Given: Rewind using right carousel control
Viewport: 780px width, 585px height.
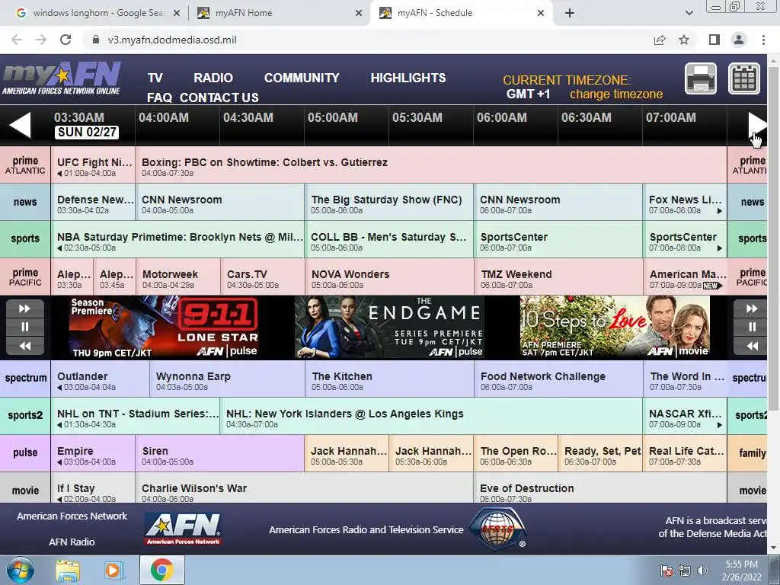Looking at the screenshot, I should (752, 346).
